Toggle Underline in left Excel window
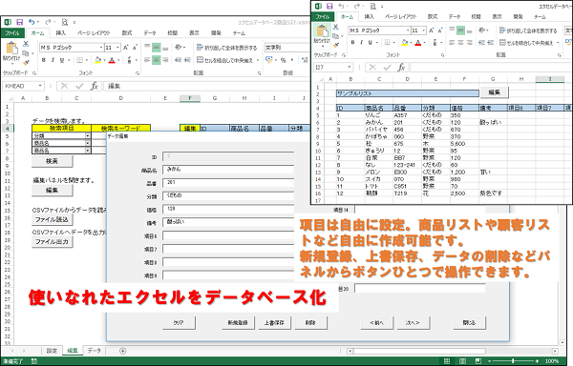 [62, 60]
